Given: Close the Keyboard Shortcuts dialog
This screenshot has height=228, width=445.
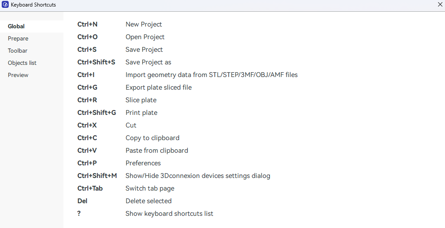Looking at the screenshot, I should 440,5.
